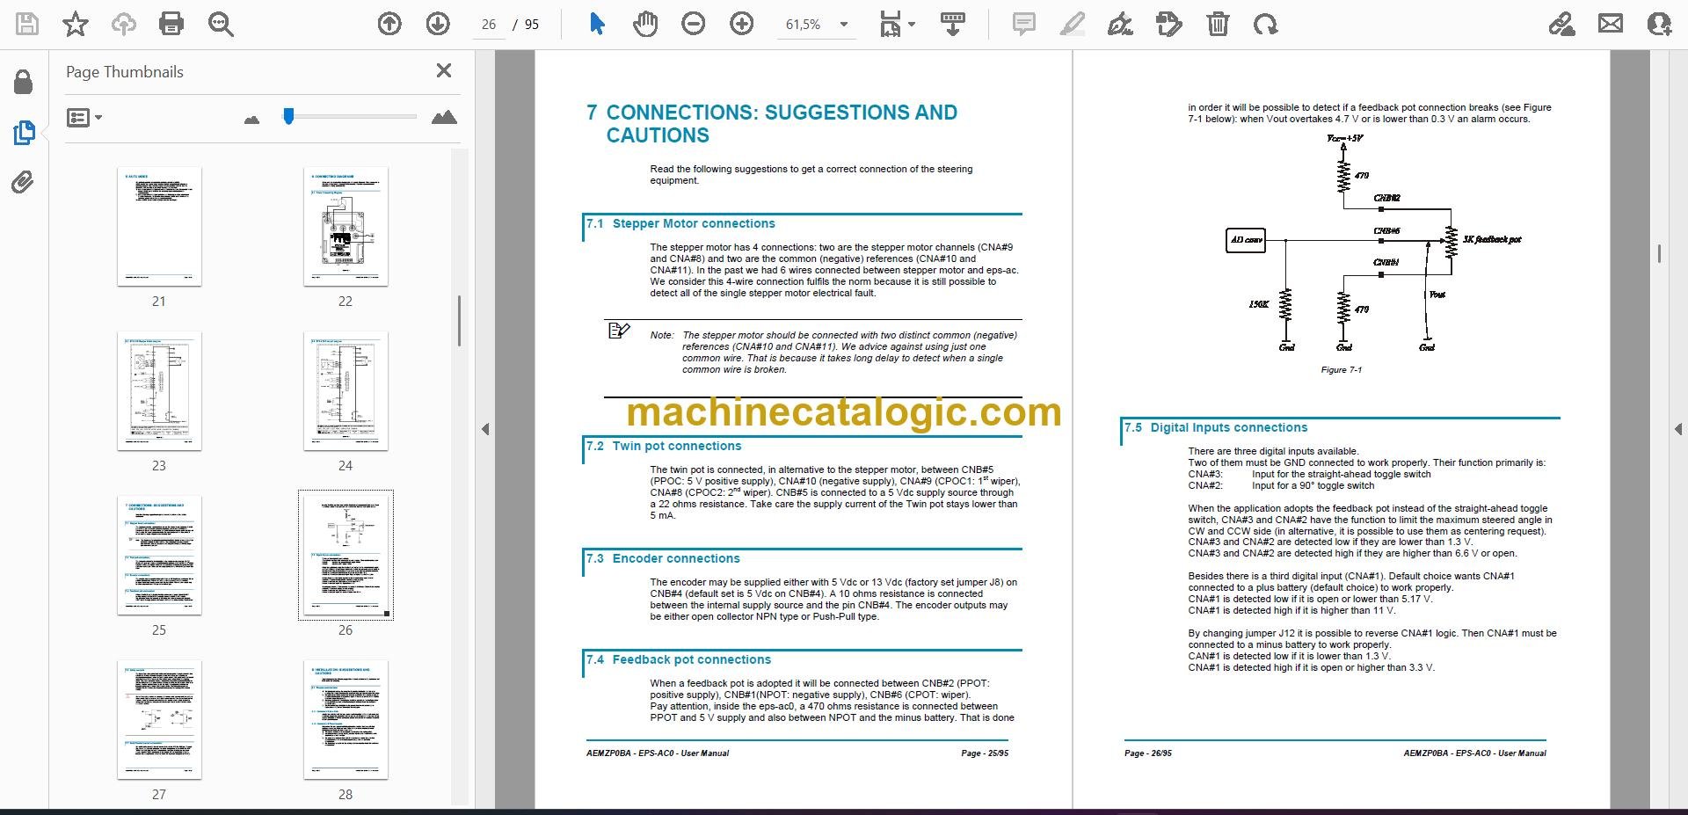Select the highlight text tool
1688x815 pixels.
(x=1072, y=24)
